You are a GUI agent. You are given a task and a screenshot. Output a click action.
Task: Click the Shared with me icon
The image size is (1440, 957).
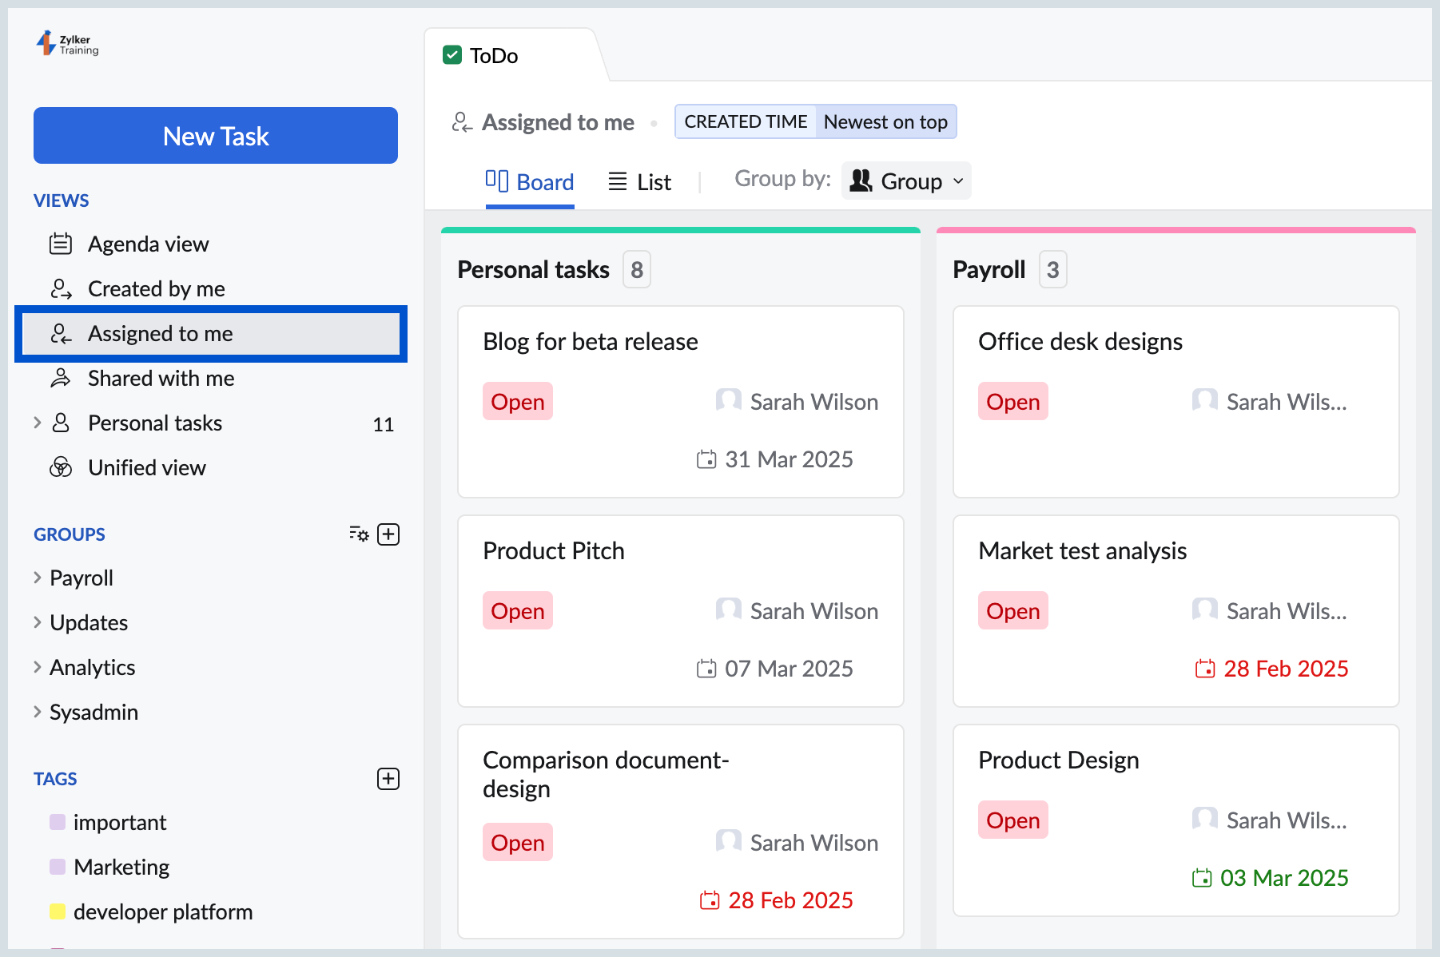coord(61,378)
